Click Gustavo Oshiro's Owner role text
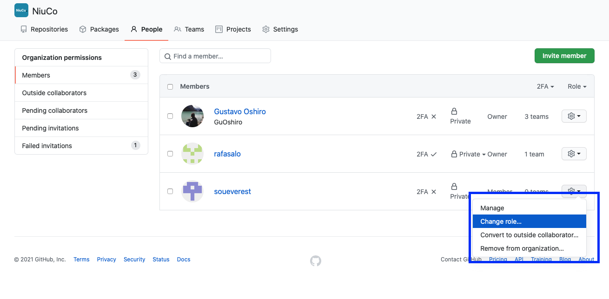Viewport: 609px width, 299px height. (x=497, y=117)
